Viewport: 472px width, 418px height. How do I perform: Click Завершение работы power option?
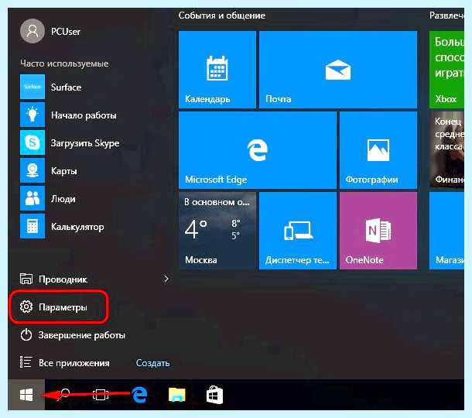[x=73, y=335]
